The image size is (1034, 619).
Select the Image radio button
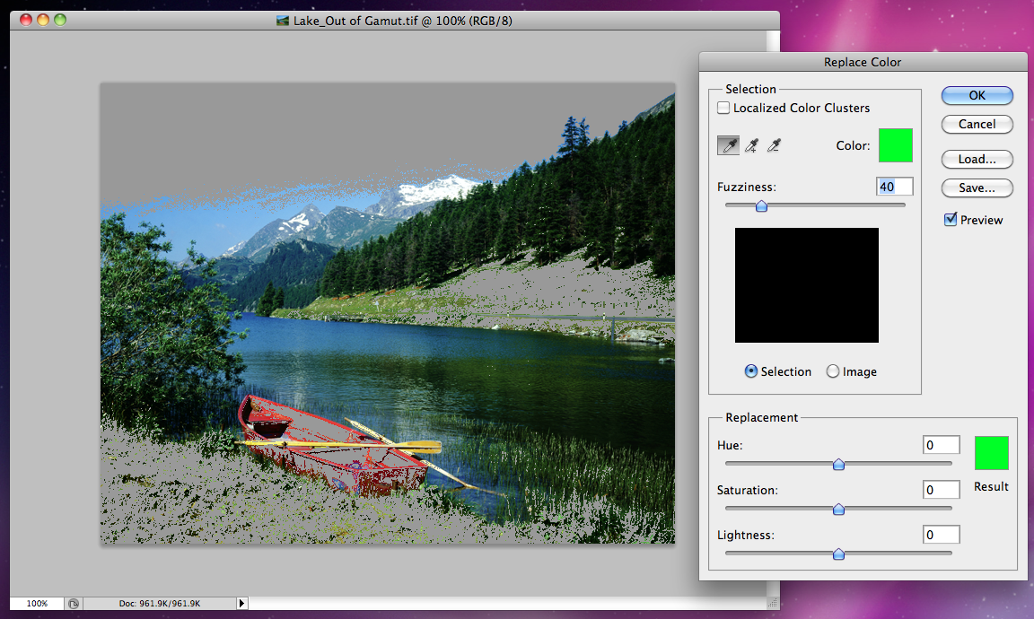pos(832,371)
